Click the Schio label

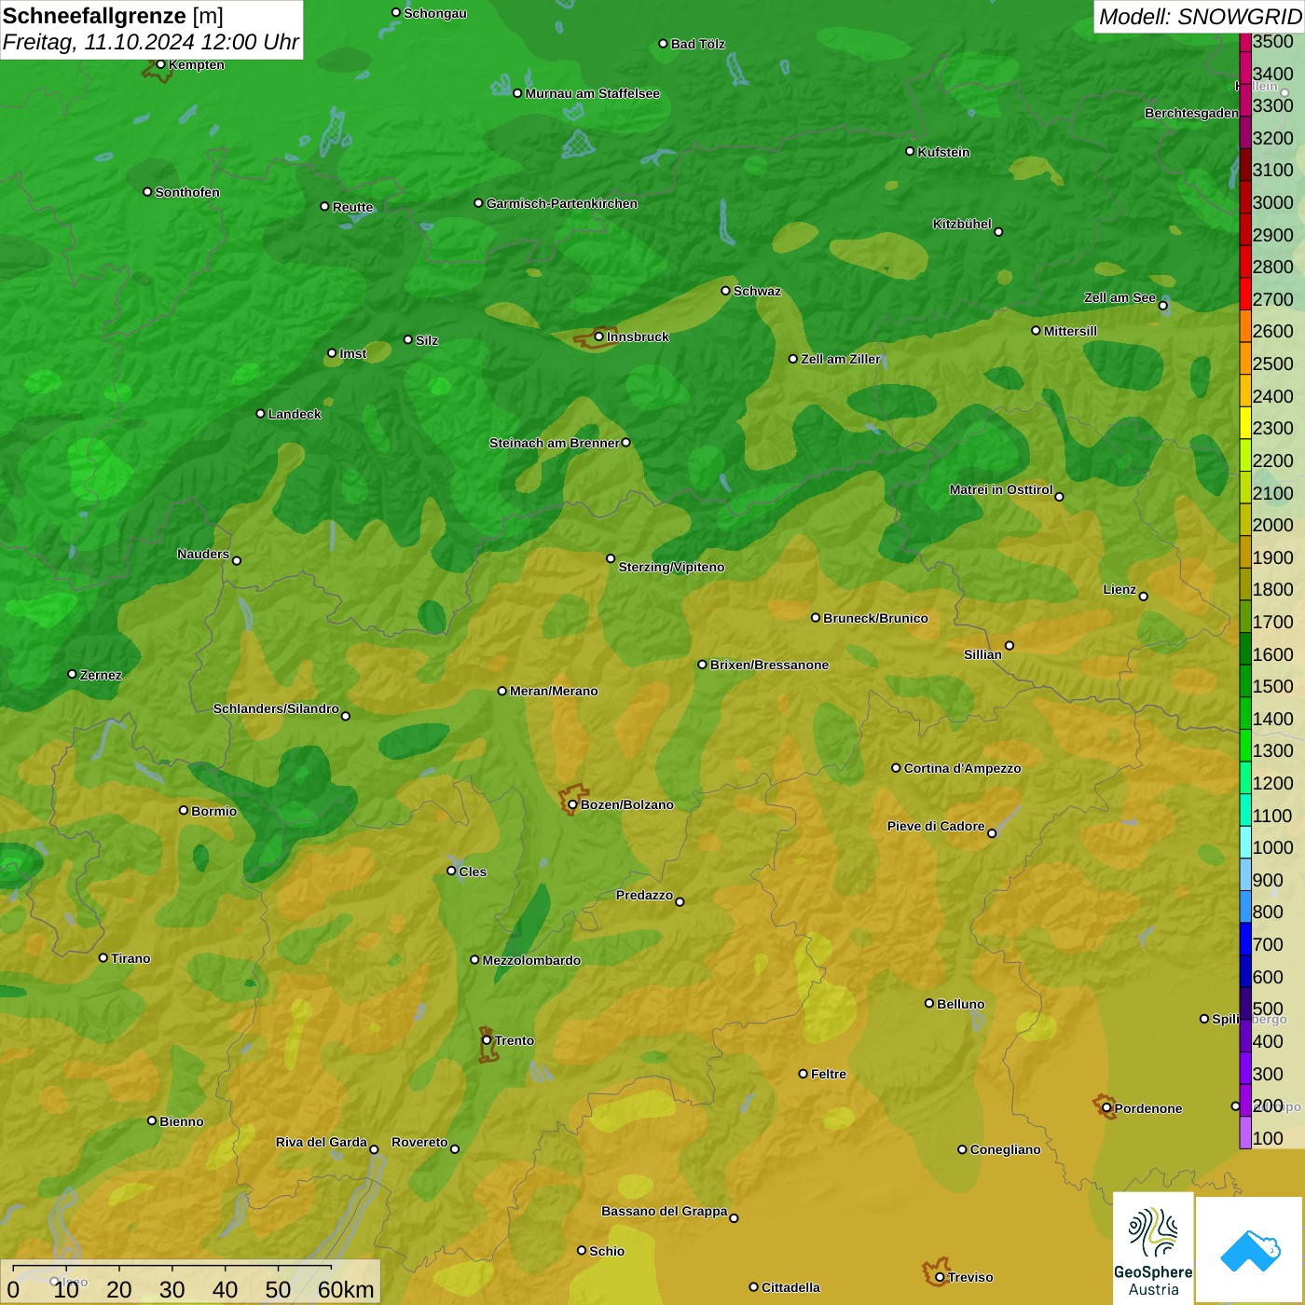tap(608, 1251)
